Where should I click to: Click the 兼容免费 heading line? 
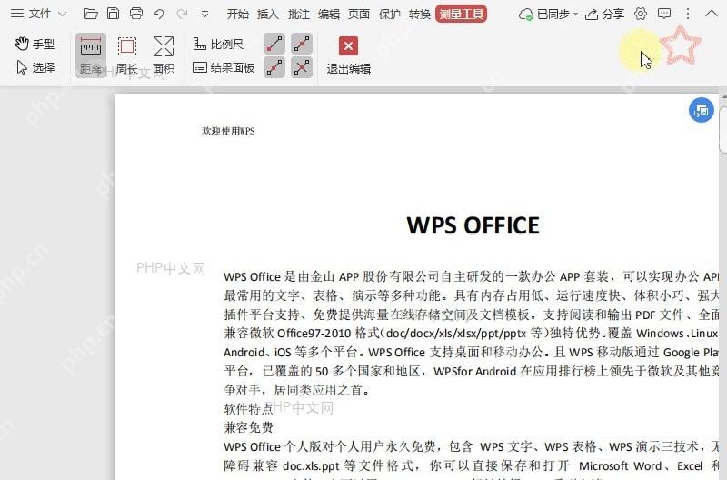[x=248, y=427]
